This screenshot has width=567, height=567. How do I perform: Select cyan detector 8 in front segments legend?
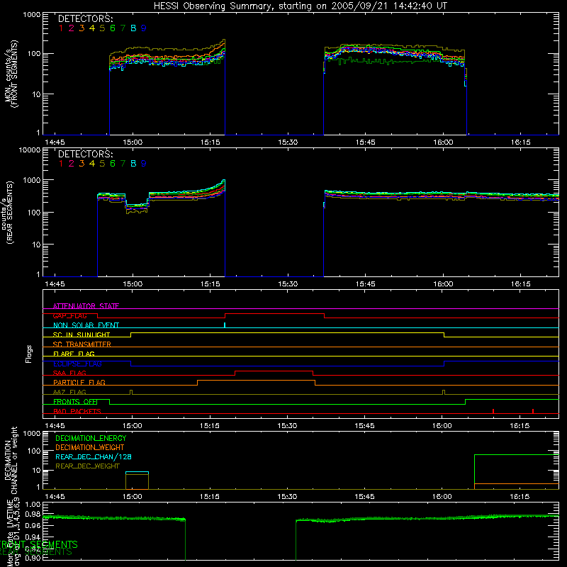pos(133,28)
